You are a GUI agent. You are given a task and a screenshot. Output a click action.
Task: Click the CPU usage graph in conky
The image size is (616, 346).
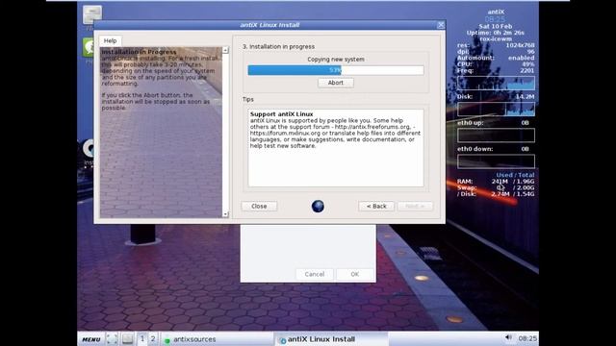(496, 84)
